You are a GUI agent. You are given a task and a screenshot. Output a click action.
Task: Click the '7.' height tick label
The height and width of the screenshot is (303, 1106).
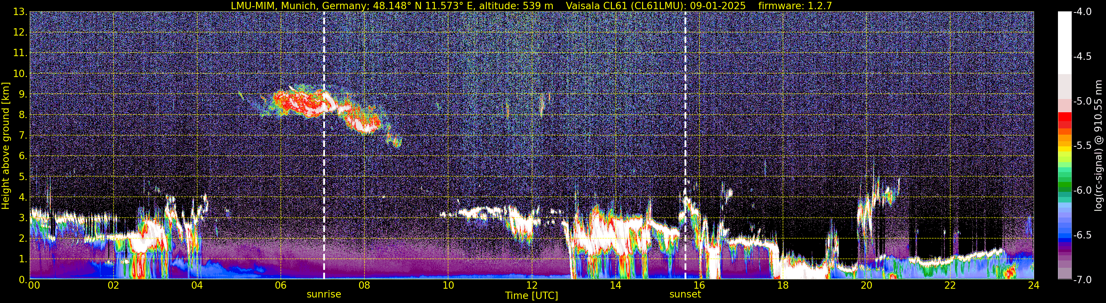23,135
